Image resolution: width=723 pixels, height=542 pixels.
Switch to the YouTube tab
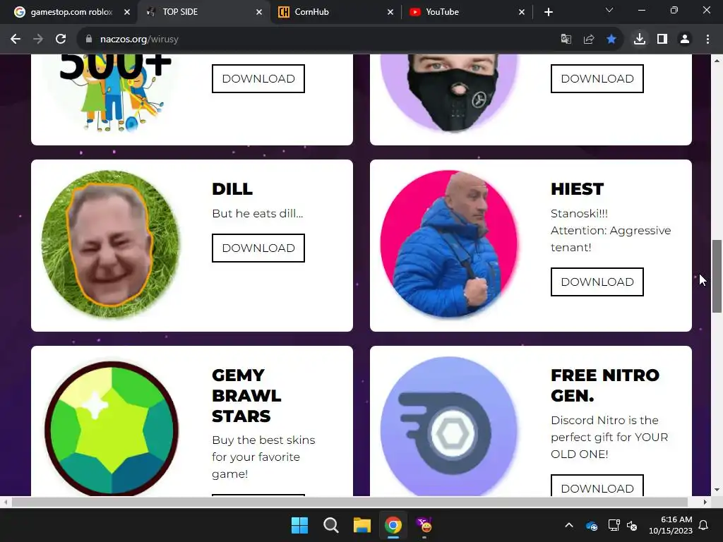click(x=467, y=12)
